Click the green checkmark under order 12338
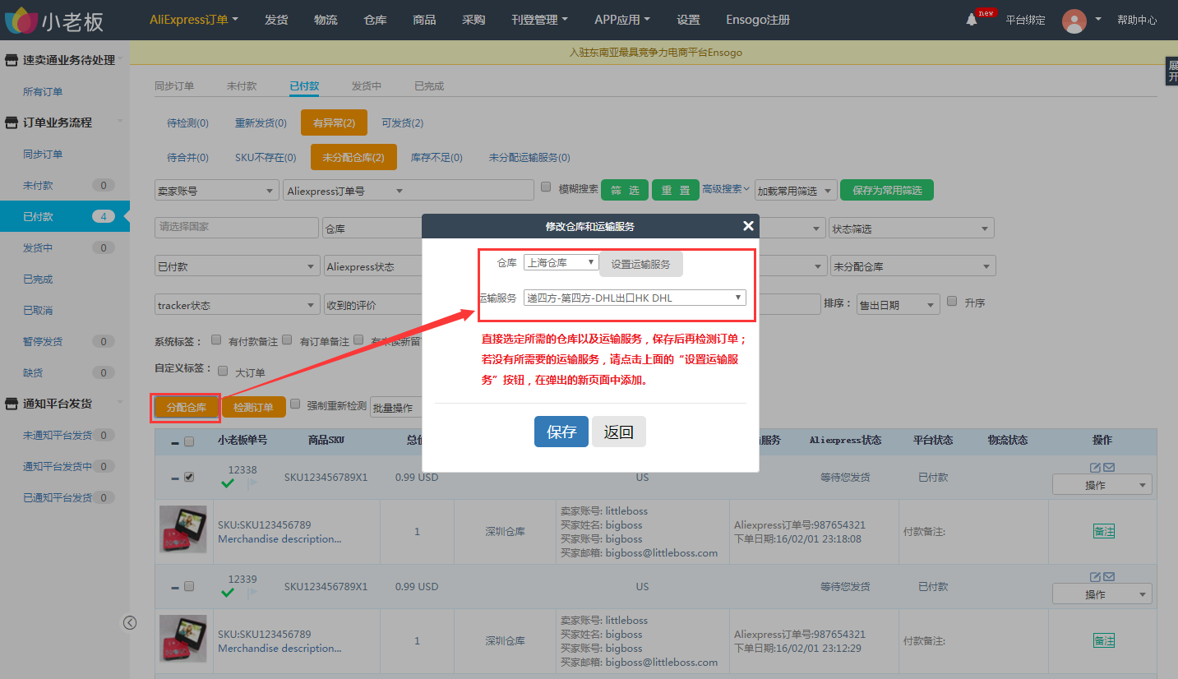This screenshot has height=679, width=1178. [x=228, y=483]
